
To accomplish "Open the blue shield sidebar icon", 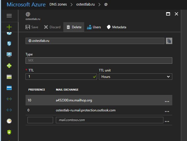I will pos(9,43).
